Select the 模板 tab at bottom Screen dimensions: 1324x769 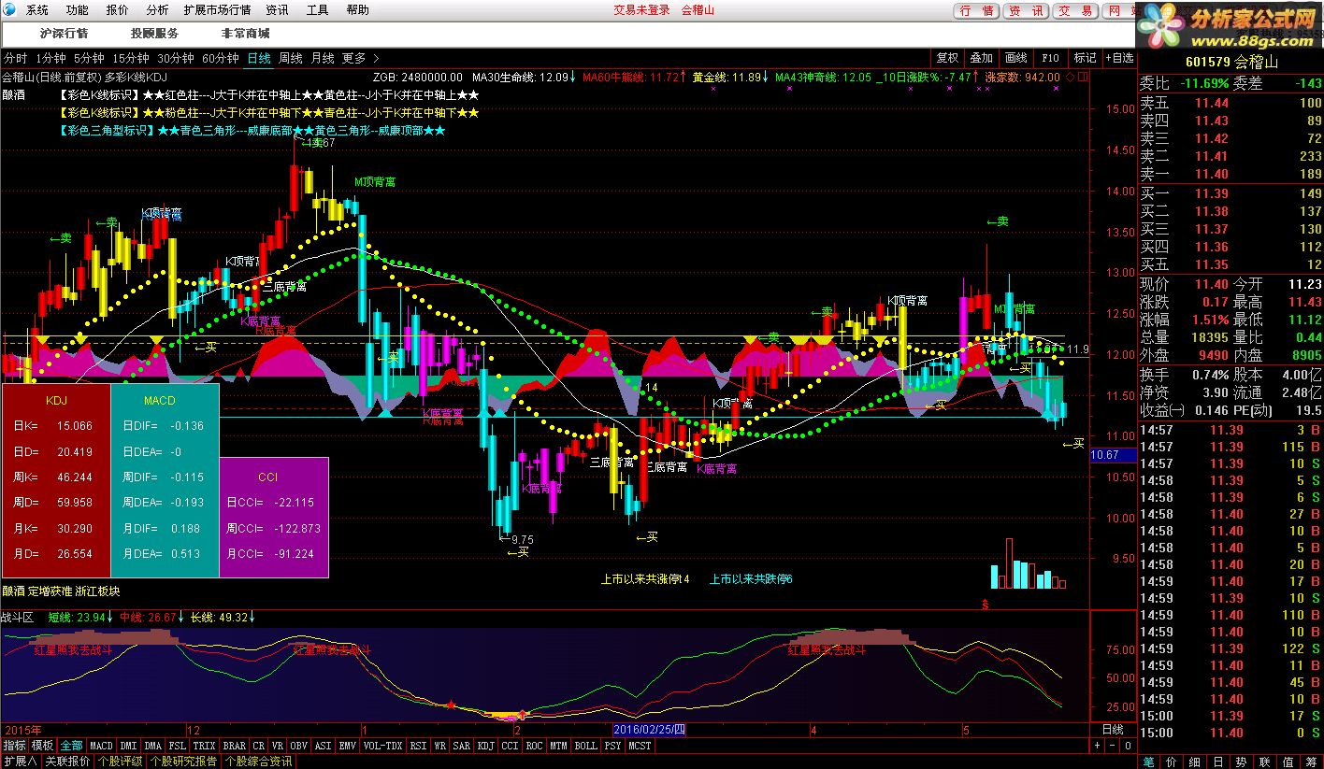(x=42, y=746)
